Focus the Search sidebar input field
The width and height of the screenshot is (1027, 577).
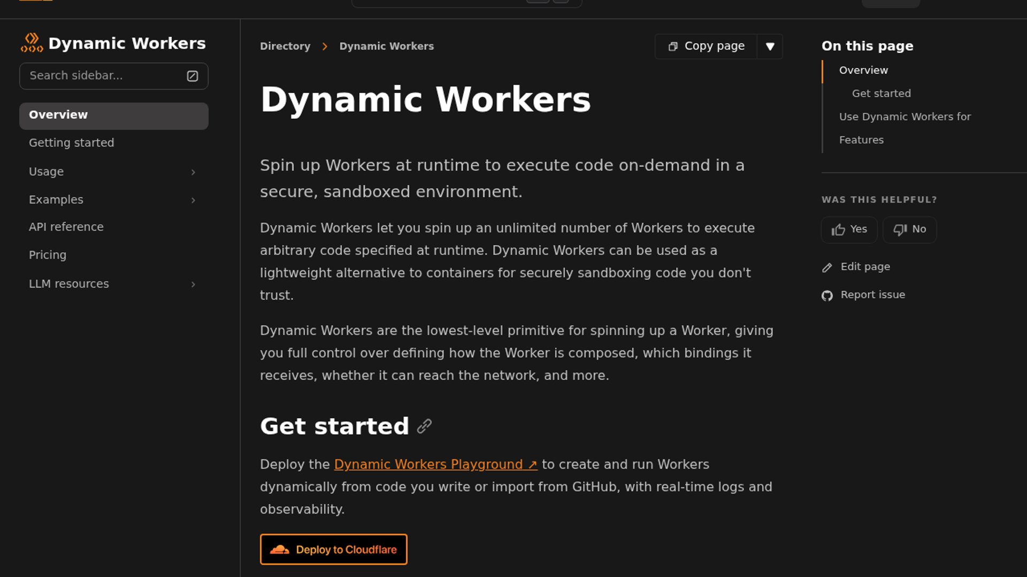[102, 76]
